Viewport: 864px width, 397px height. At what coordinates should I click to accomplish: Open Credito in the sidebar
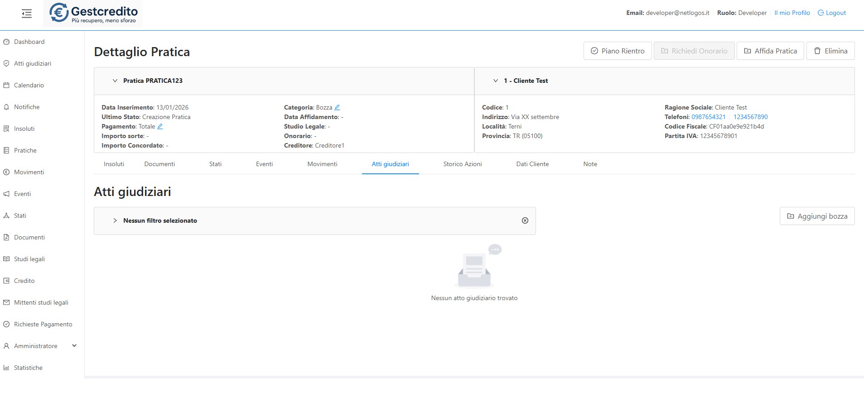[x=24, y=281]
